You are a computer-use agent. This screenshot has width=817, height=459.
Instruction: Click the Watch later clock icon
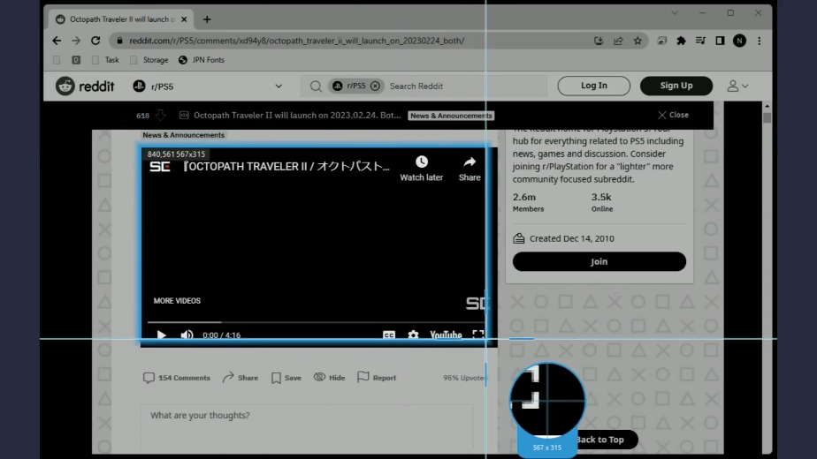point(422,162)
